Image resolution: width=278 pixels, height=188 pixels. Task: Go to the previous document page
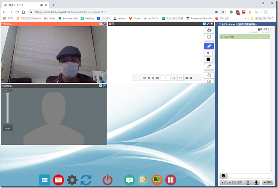coord(149,78)
